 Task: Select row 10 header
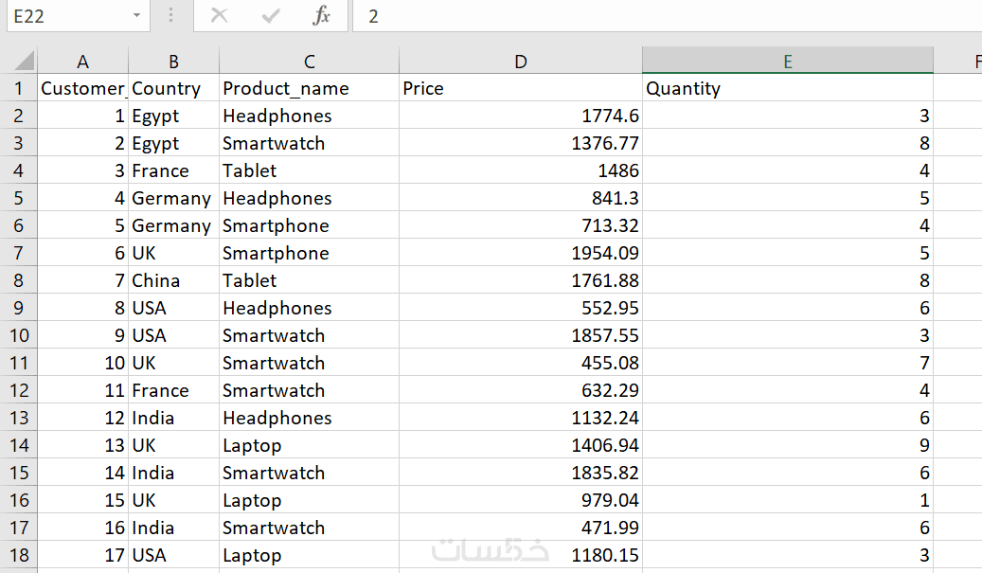(x=18, y=336)
